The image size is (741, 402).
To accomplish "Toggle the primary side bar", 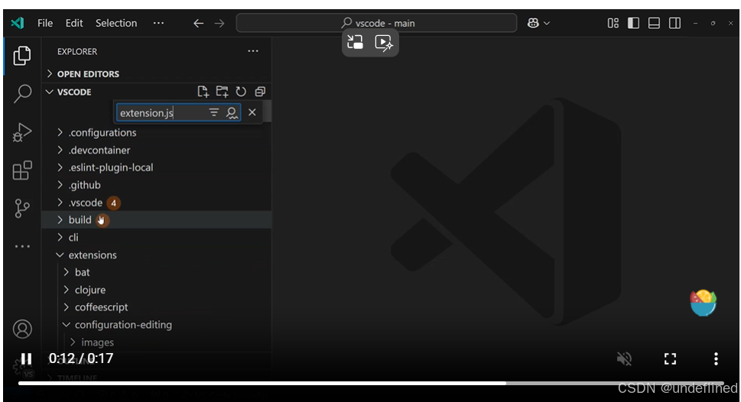I will (633, 23).
